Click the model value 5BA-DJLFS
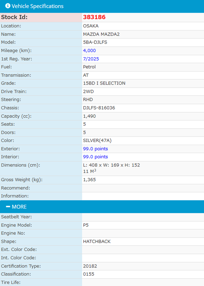This screenshot has width=204, height=286. click(95, 42)
